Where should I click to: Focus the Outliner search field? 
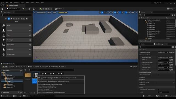(x=157, y=15)
